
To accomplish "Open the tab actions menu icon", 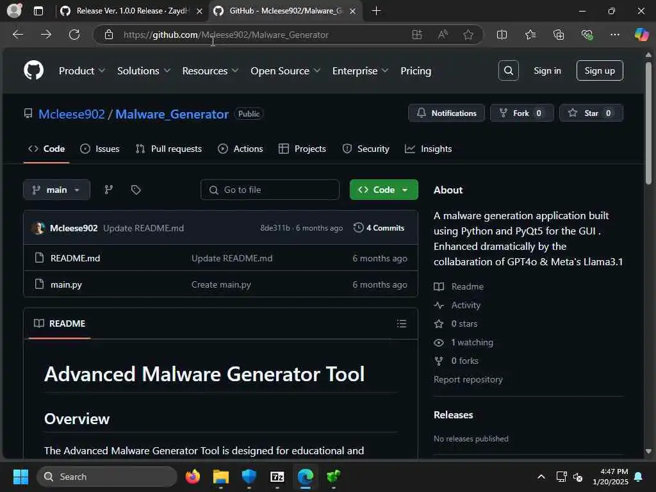I will 38,11.
